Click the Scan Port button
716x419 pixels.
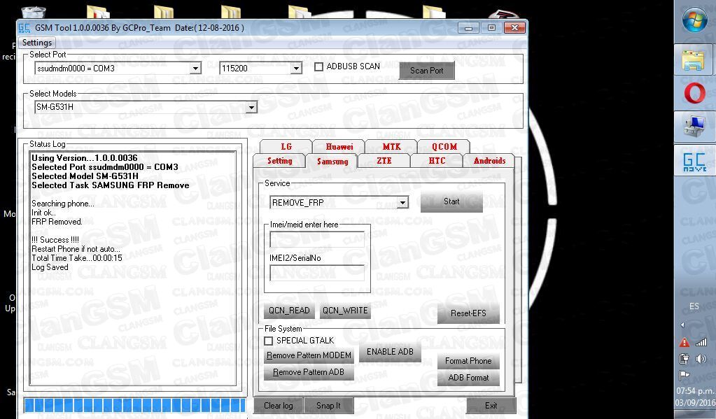pyautogui.click(x=426, y=71)
